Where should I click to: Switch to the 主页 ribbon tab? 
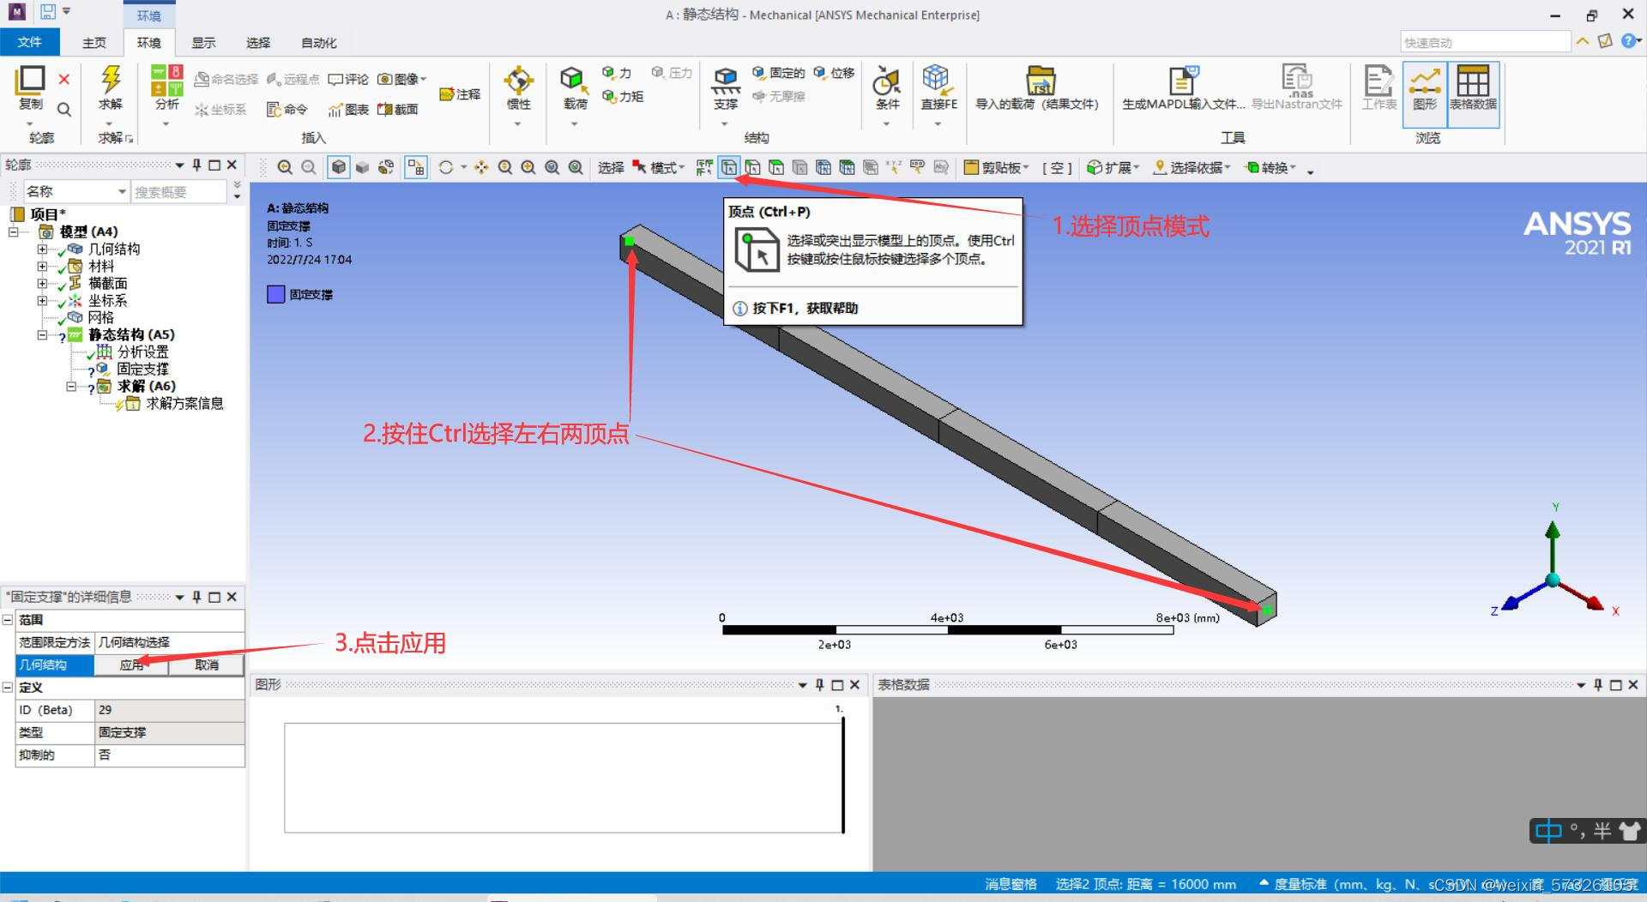point(94,43)
